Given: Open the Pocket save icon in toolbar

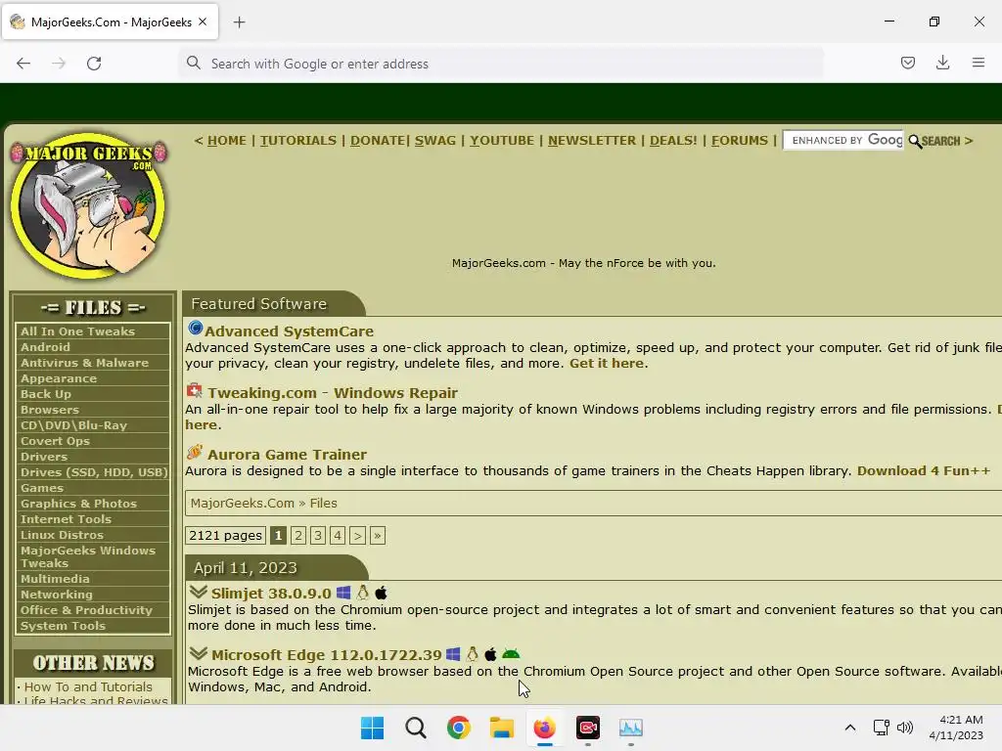Looking at the screenshot, I should [907, 63].
